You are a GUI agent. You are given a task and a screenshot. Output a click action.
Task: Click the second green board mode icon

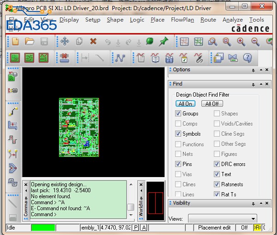[x=29, y=57]
